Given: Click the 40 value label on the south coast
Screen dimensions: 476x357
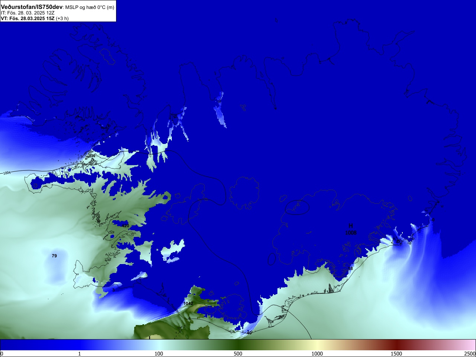Looking at the screenshot, I should click(x=249, y=333).
